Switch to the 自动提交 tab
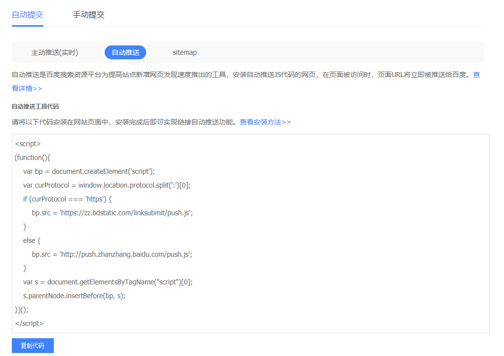Image resolution: width=504 pixels, height=356 pixels. point(28,15)
